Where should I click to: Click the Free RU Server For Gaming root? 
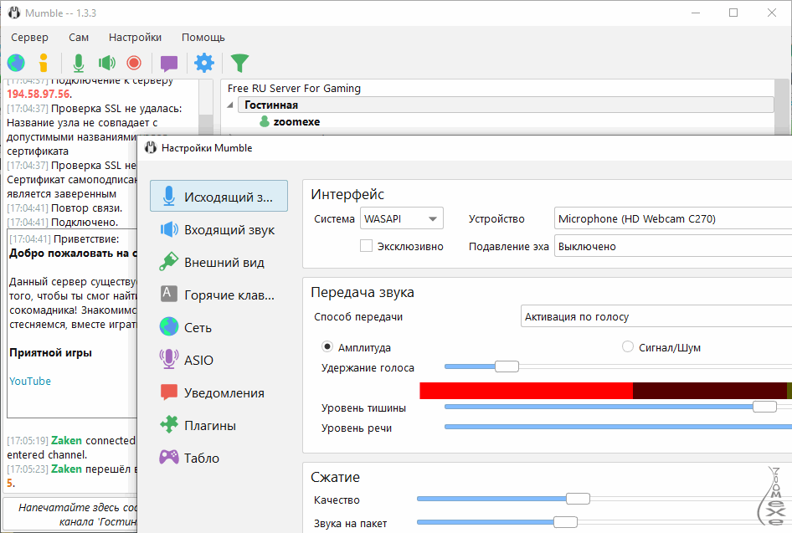click(x=294, y=89)
